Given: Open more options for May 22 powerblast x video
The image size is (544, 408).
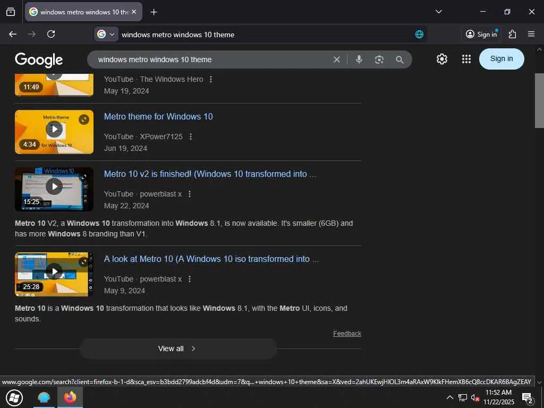Looking at the screenshot, I should [x=190, y=194].
